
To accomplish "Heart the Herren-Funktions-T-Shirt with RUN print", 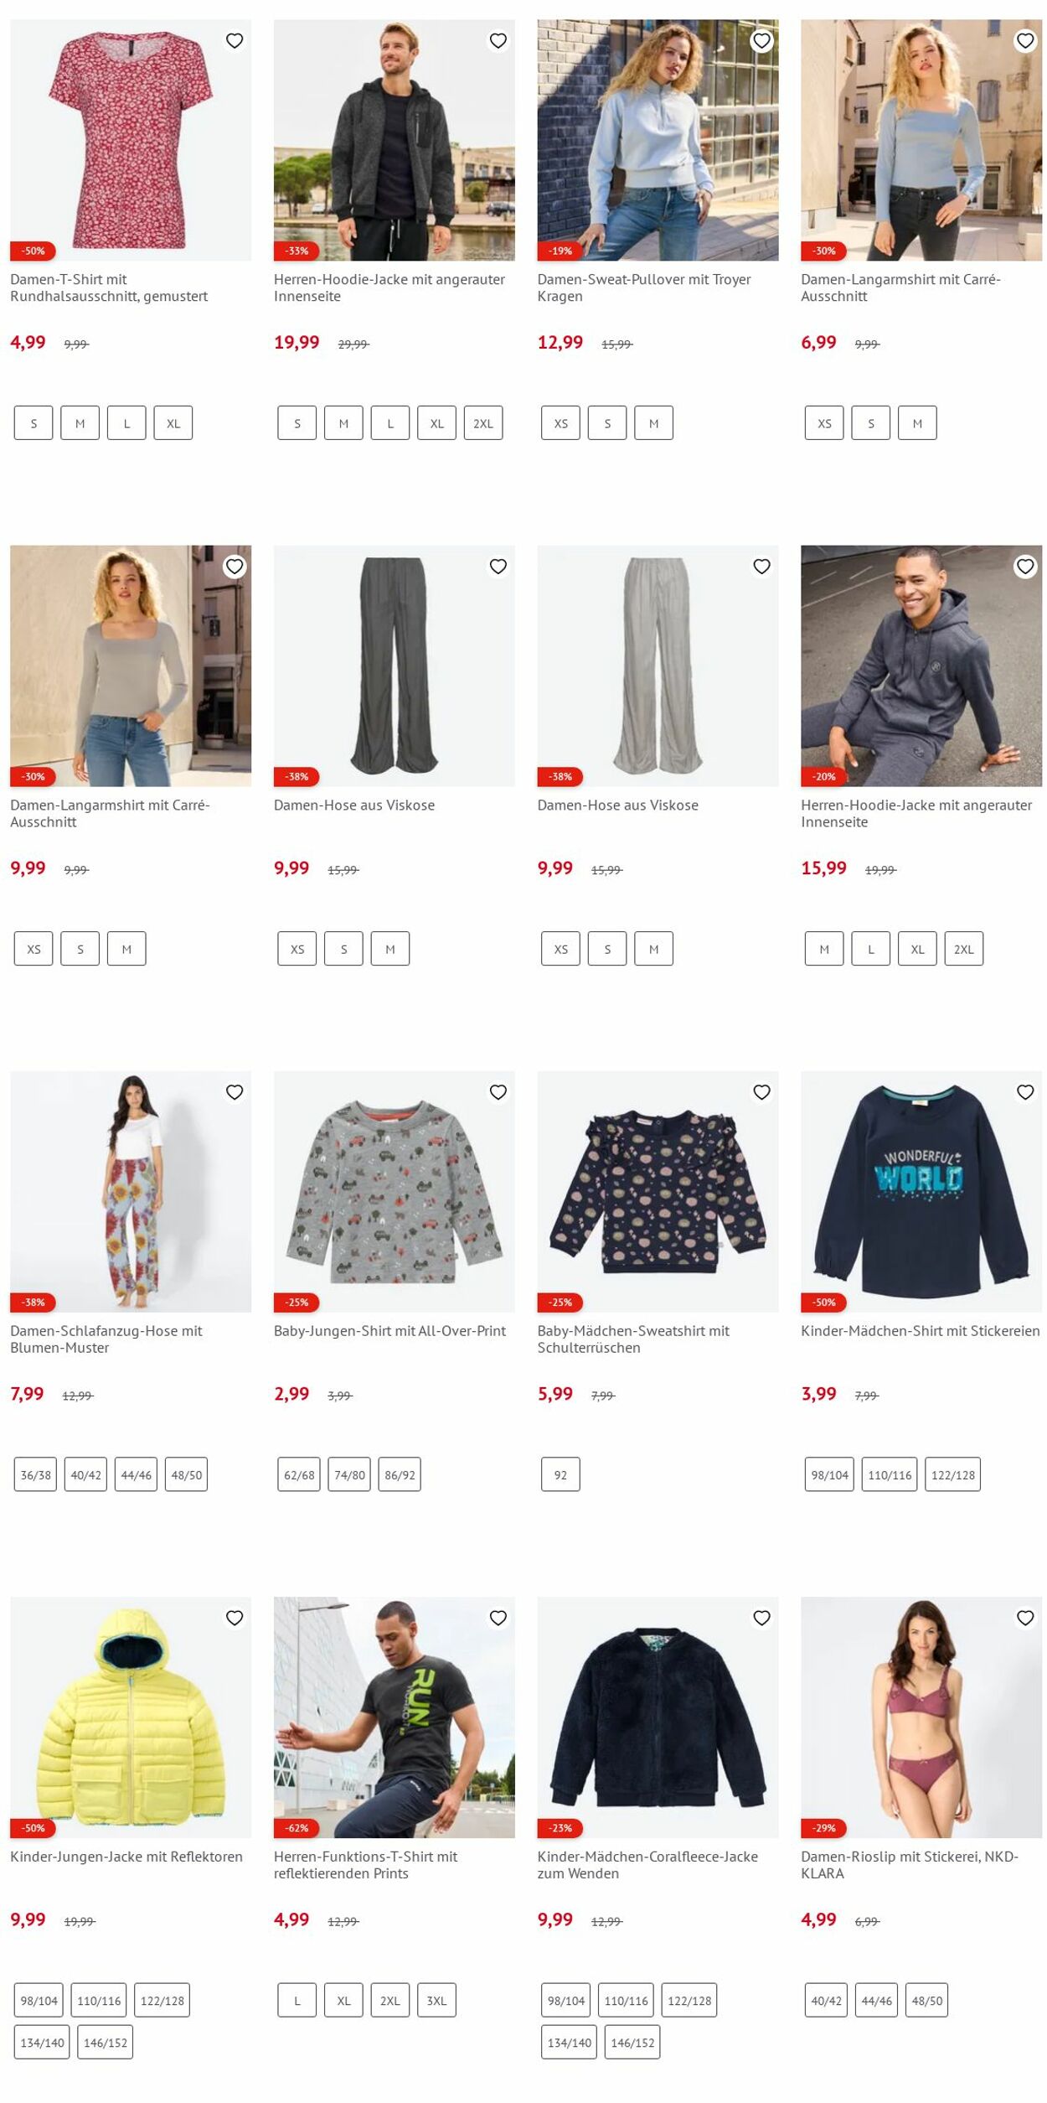I will [x=498, y=1618].
